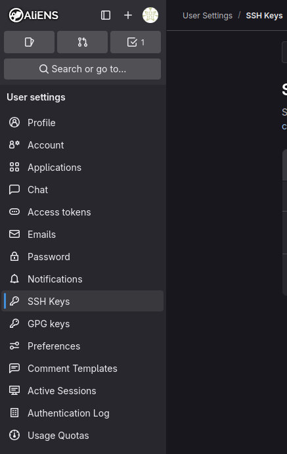This screenshot has width=287, height=454.
Task: Toggle the sidebar collapse icon
Action: 106,15
